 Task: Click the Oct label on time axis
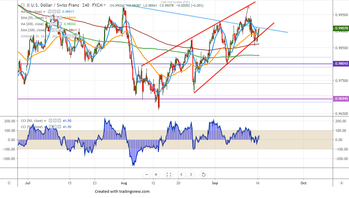[x=303, y=183]
